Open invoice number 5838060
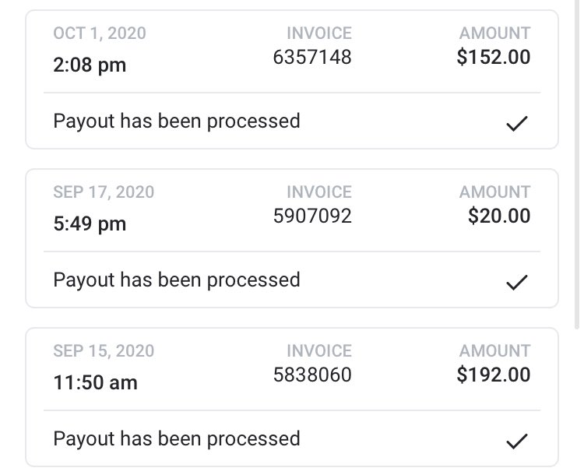Screen dimensions: 584x475 [x=312, y=375]
